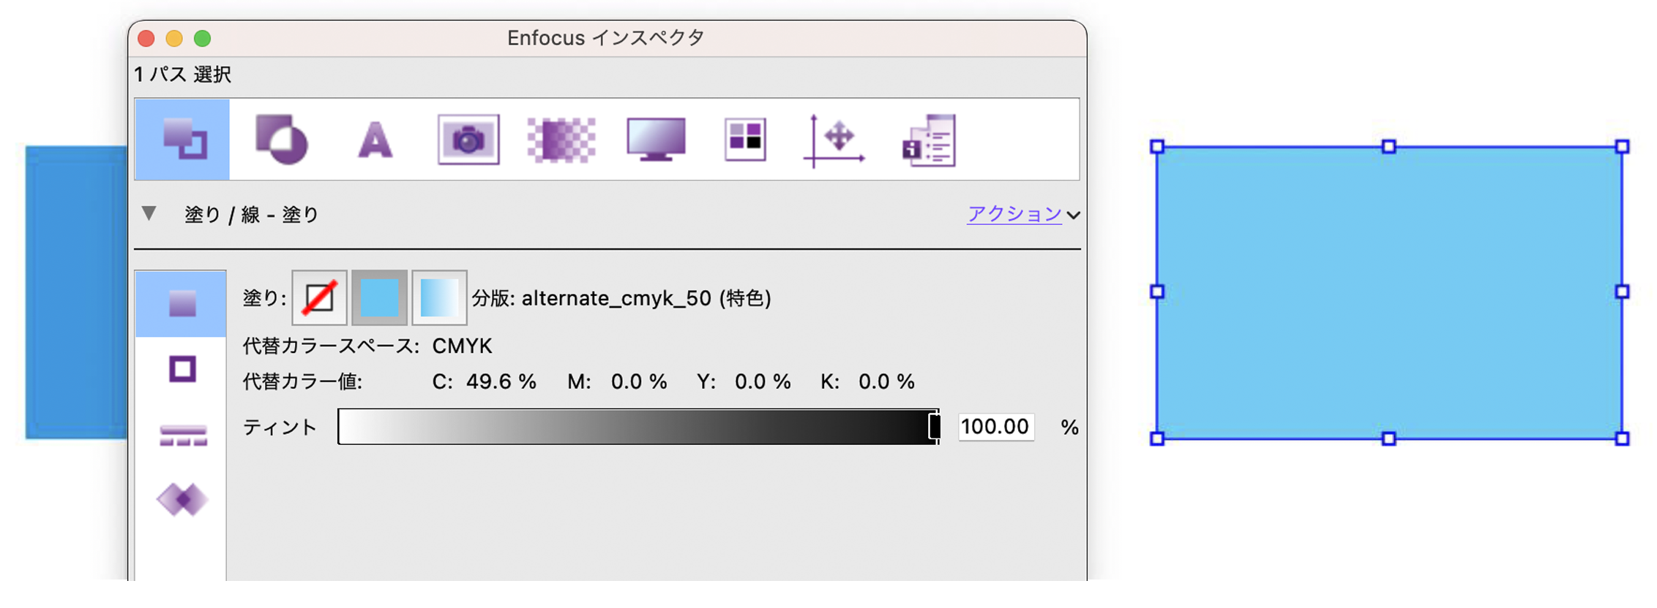The width and height of the screenshot is (1657, 608).
Task: Click the tint percentage field showing 100.00
Action: [x=995, y=427]
